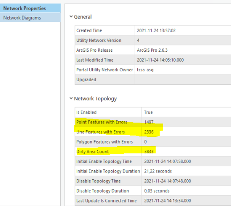Select the Portal Utility Network Owner label
The image size is (231, 206).
[105, 70]
